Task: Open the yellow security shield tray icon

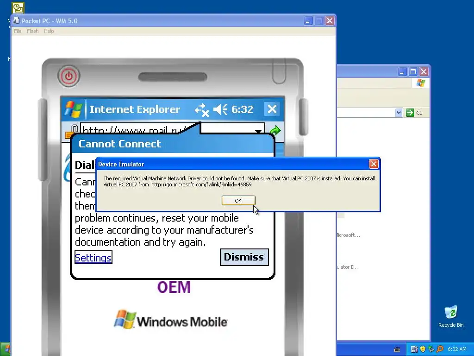Action: [x=423, y=350]
